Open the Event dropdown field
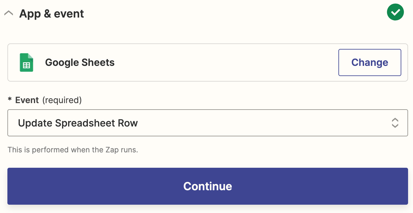Screen dimensions: 413x213 click(x=207, y=123)
